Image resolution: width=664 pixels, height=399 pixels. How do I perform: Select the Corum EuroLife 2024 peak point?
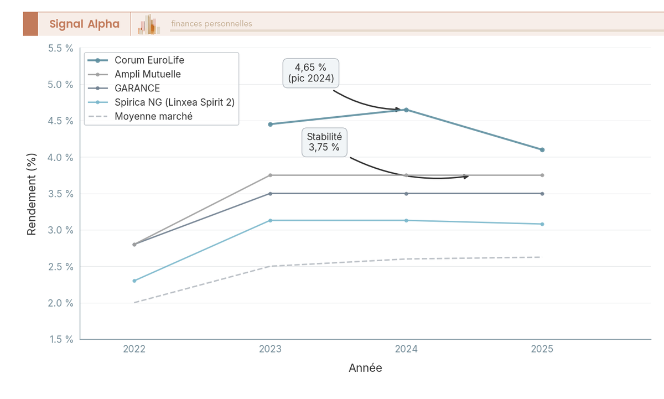(x=407, y=110)
